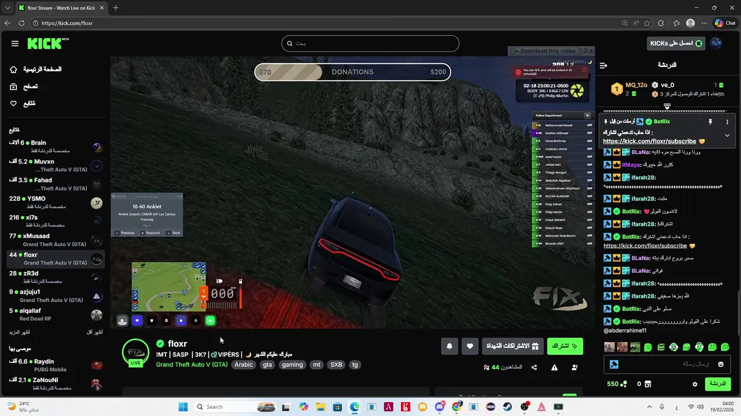
Task: Insert the rightmost green smiley emote
Action: pos(724,347)
